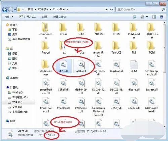Go back with the Back arrow button
The image size is (168, 141).
[x=5, y=10]
